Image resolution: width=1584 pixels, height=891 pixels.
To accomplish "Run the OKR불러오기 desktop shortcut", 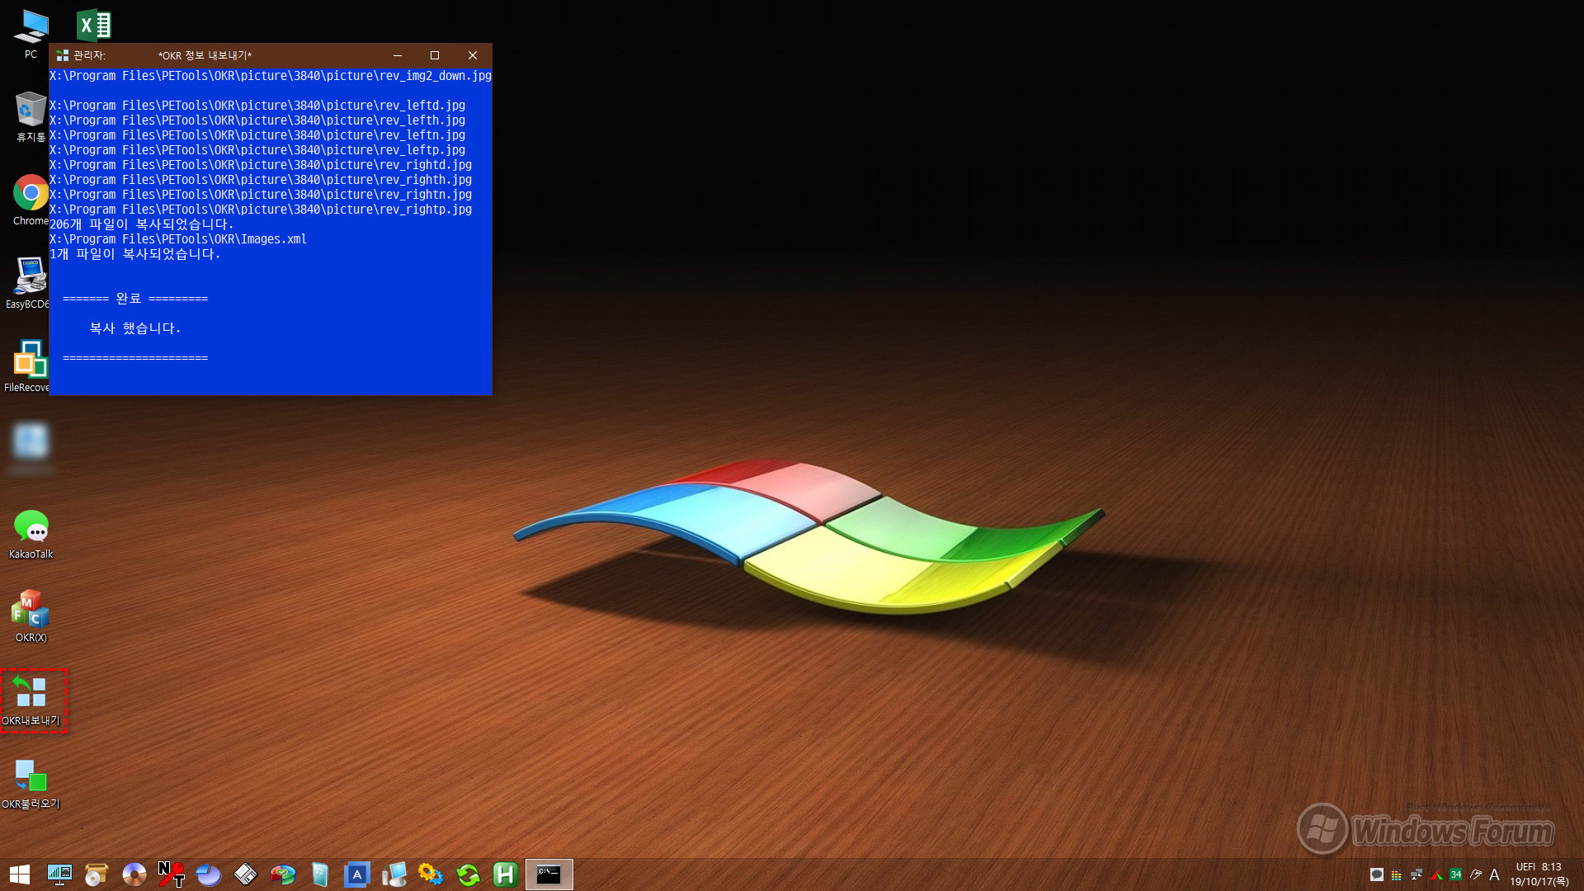I will pyautogui.click(x=31, y=784).
